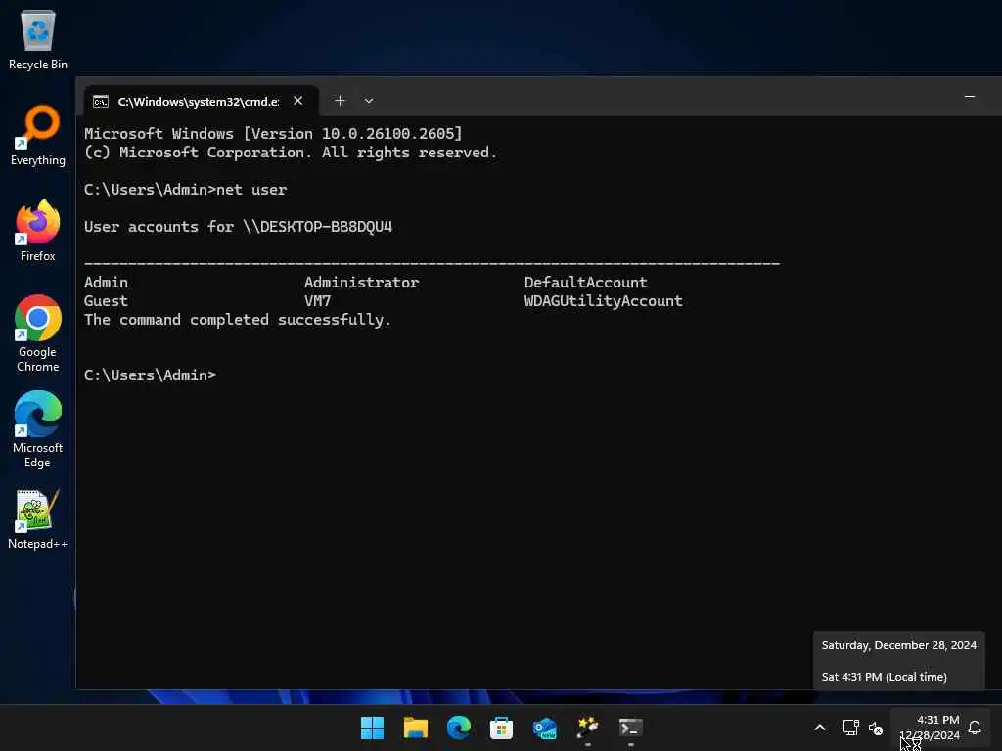1002x751 pixels.
Task: Open File Explorer from the taskbar
Action: click(415, 728)
